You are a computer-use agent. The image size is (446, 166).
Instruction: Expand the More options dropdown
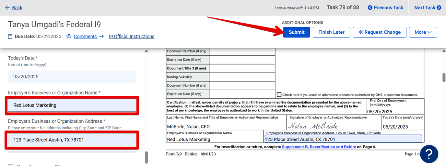point(423,32)
